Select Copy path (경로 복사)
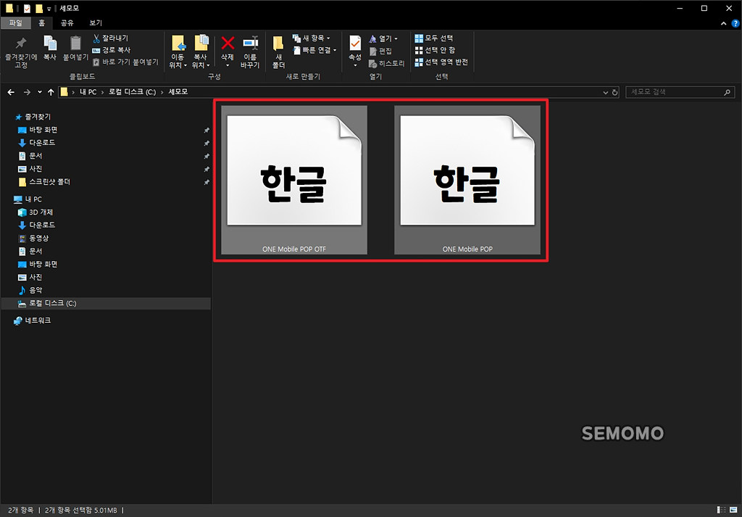This screenshot has height=517, width=742. point(111,50)
